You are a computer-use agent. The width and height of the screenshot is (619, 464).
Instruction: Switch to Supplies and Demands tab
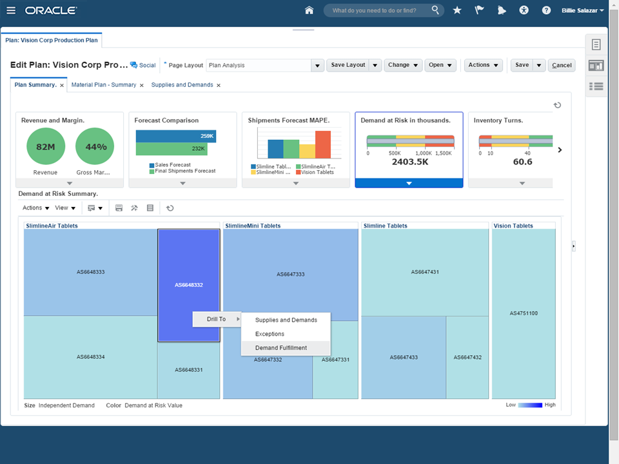coord(182,85)
